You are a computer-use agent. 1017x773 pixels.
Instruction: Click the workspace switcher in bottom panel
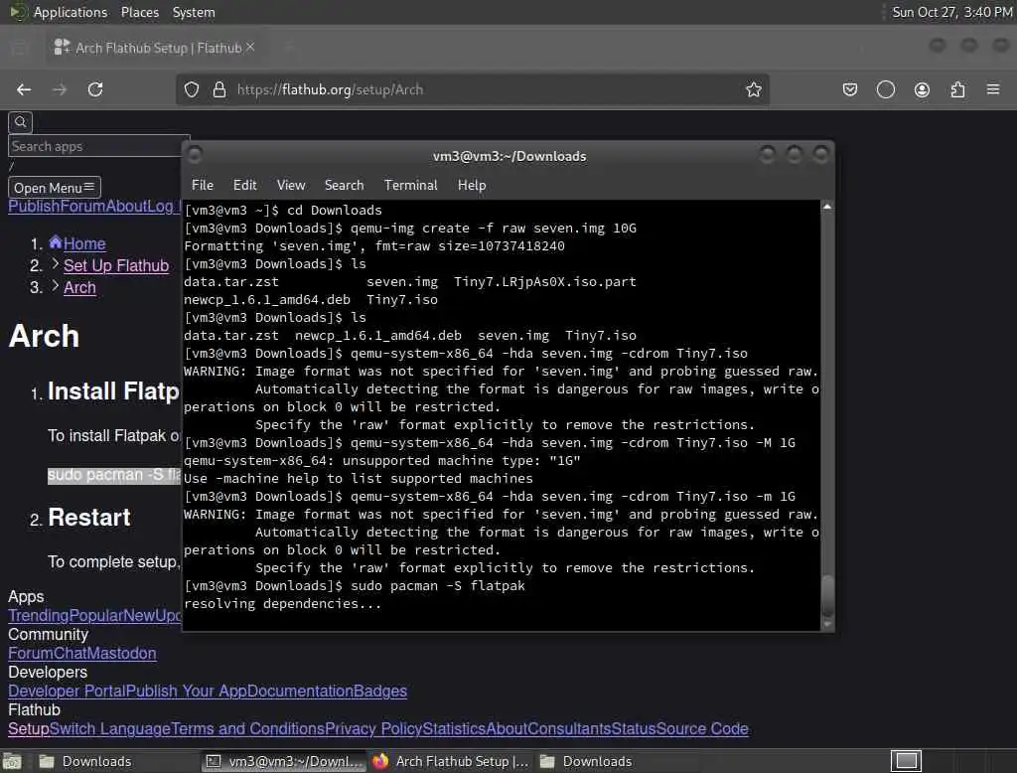(x=906, y=761)
